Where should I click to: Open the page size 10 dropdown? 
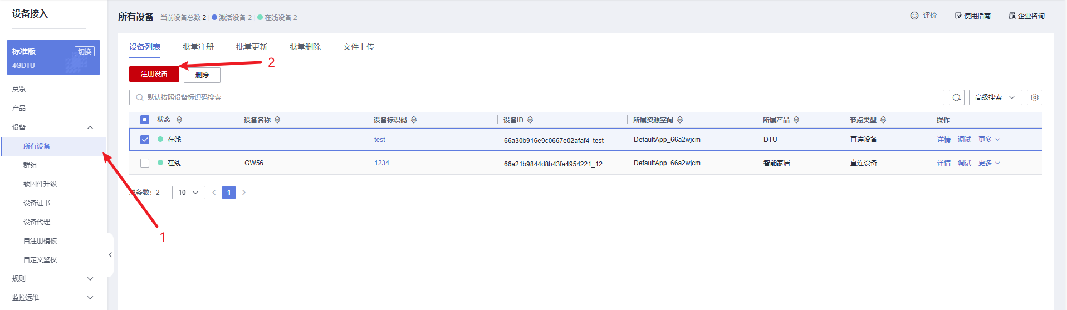click(188, 193)
